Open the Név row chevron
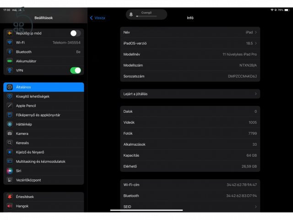The image size is (293, 220). pyautogui.click(x=256, y=33)
